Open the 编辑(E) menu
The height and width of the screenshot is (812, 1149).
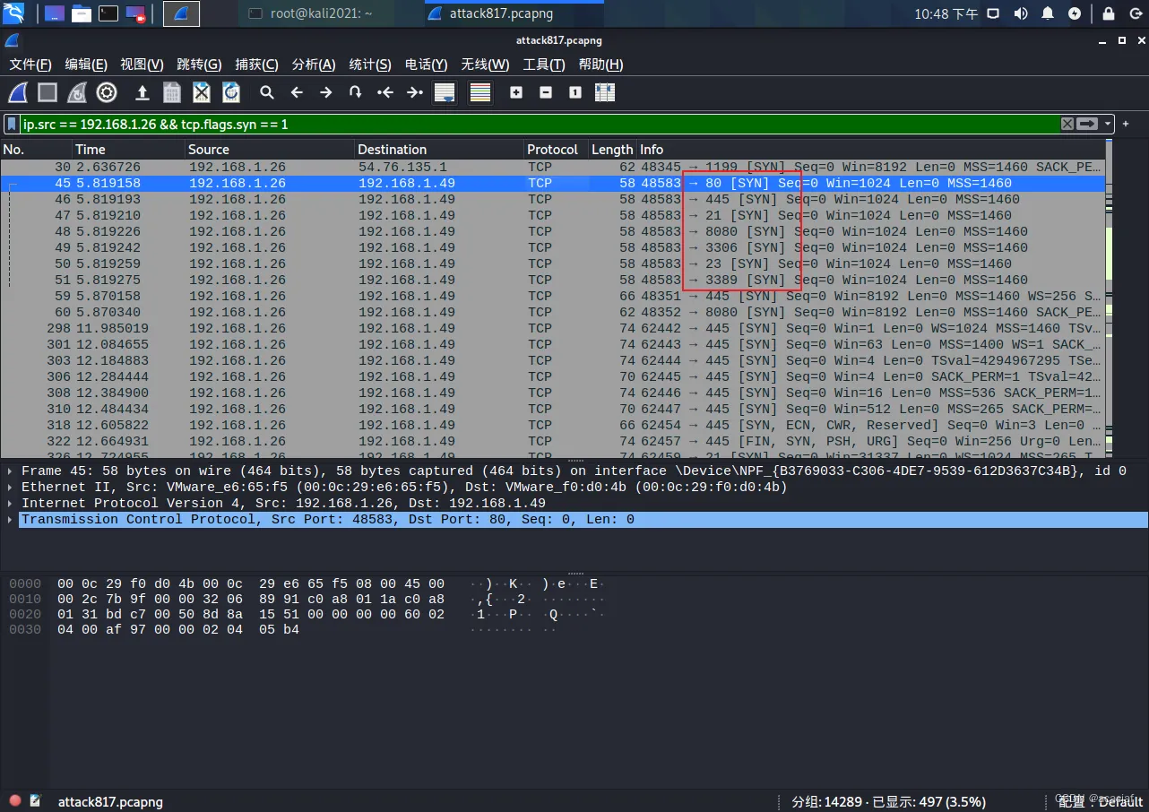(x=86, y=65)
